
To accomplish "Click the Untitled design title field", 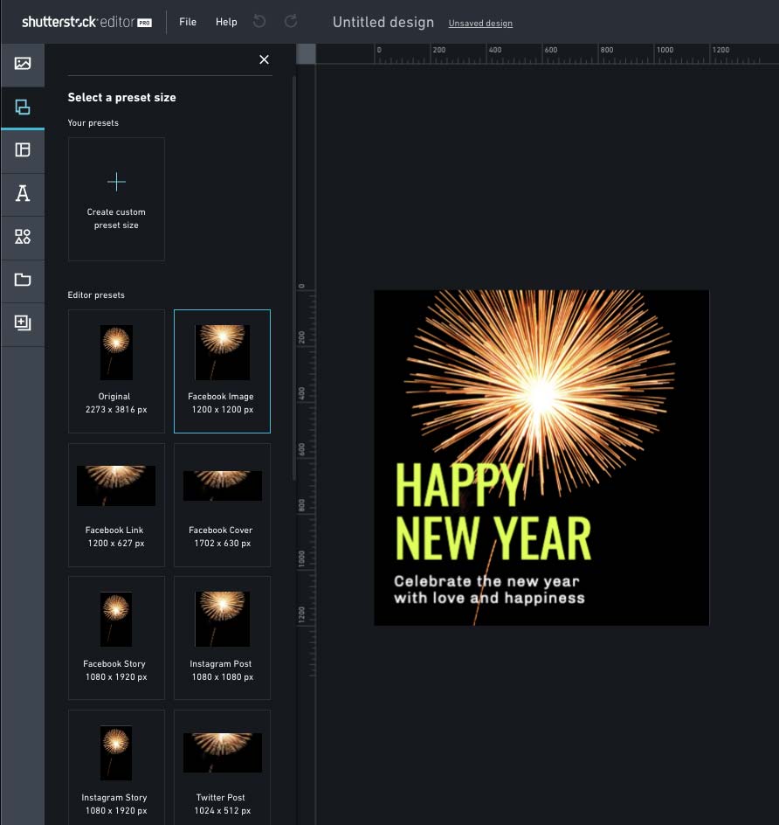I will tap(383, 23).
